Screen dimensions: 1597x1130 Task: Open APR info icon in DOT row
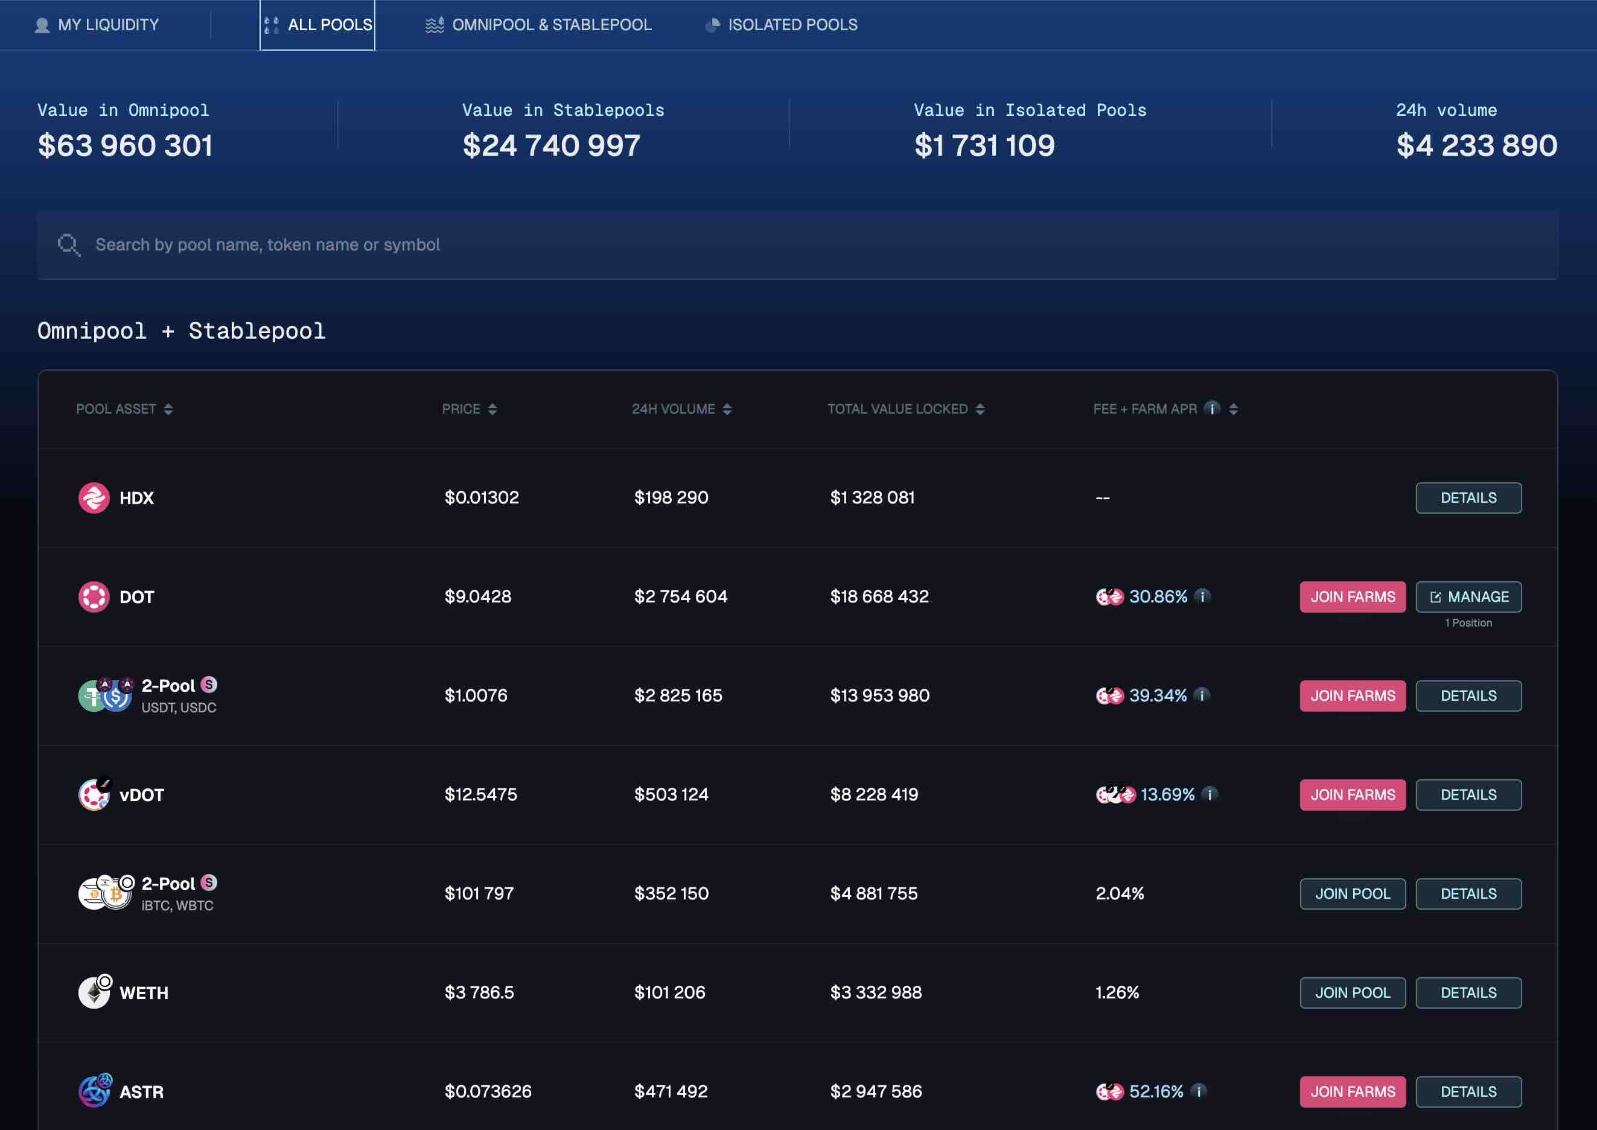(1202, 596)
